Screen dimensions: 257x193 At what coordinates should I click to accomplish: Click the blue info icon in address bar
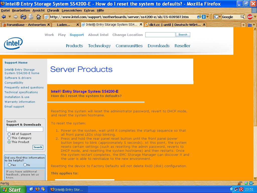pos(204,17)
